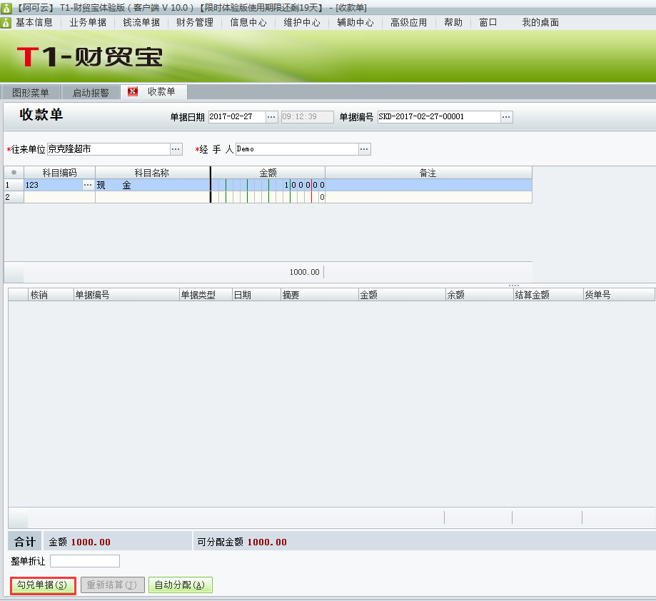656x601 pixels.
Task: Close the 收款单 tab with the red icon
Action: (x=131, y=91)
